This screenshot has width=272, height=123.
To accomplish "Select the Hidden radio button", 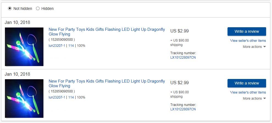I will (x=38, y=9).
